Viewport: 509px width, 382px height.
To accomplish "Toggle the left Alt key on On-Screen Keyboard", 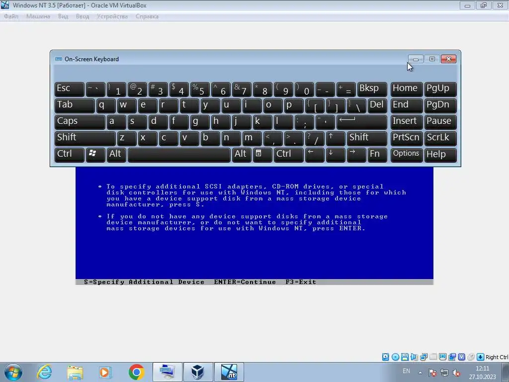I will click(x=116, y=155).
